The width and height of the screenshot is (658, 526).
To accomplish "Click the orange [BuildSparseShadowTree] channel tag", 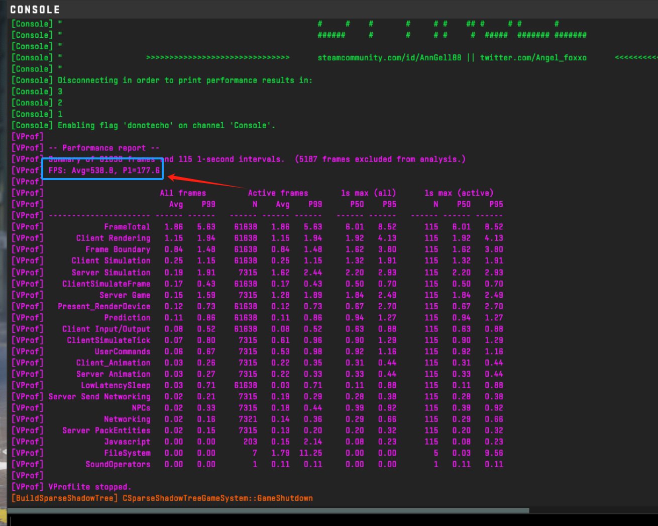I will [x=65, y=498].
